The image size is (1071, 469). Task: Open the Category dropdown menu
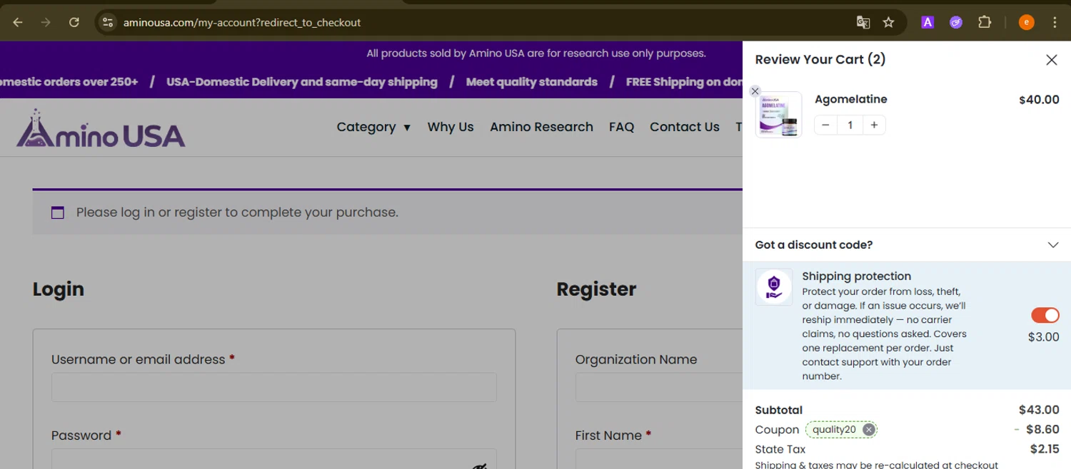[x=373, y=127]
